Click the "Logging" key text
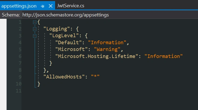198x110 pixels. (56, 29)
